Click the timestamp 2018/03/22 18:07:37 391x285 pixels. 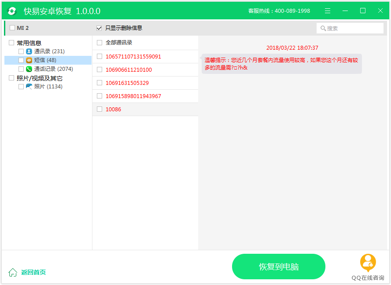coord(292,48)
